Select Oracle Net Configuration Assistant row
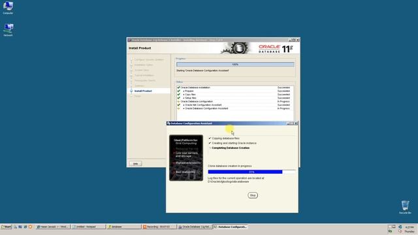Image resolution: width=418 pixels, height=235 pixels. 235,105
